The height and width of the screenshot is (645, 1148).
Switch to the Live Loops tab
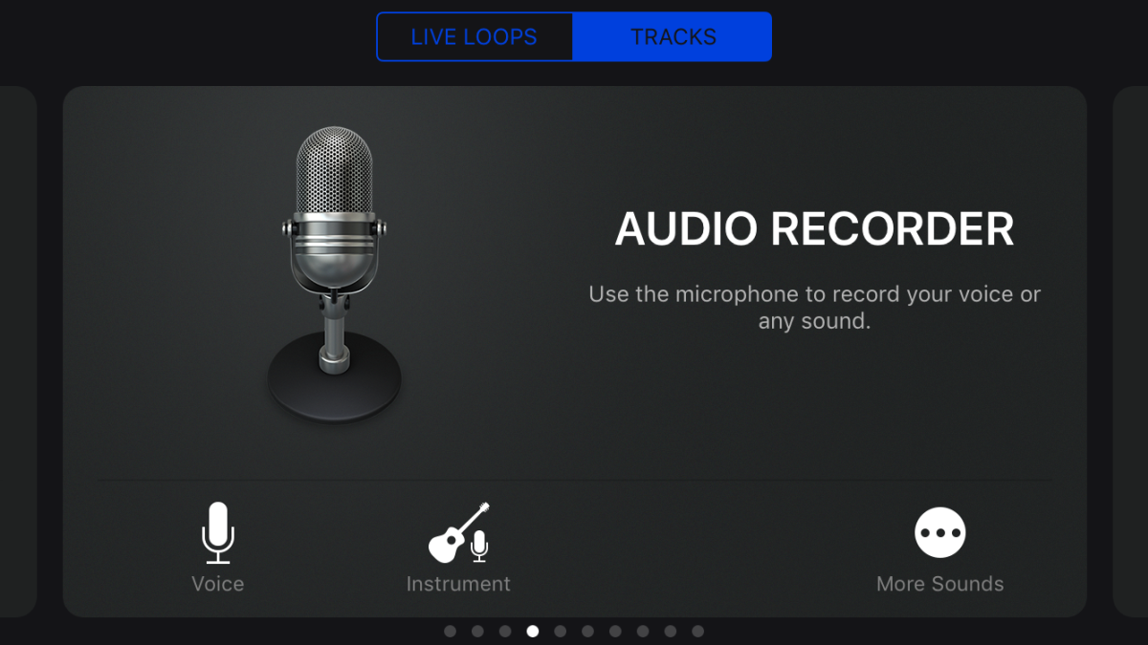(475, 37)
